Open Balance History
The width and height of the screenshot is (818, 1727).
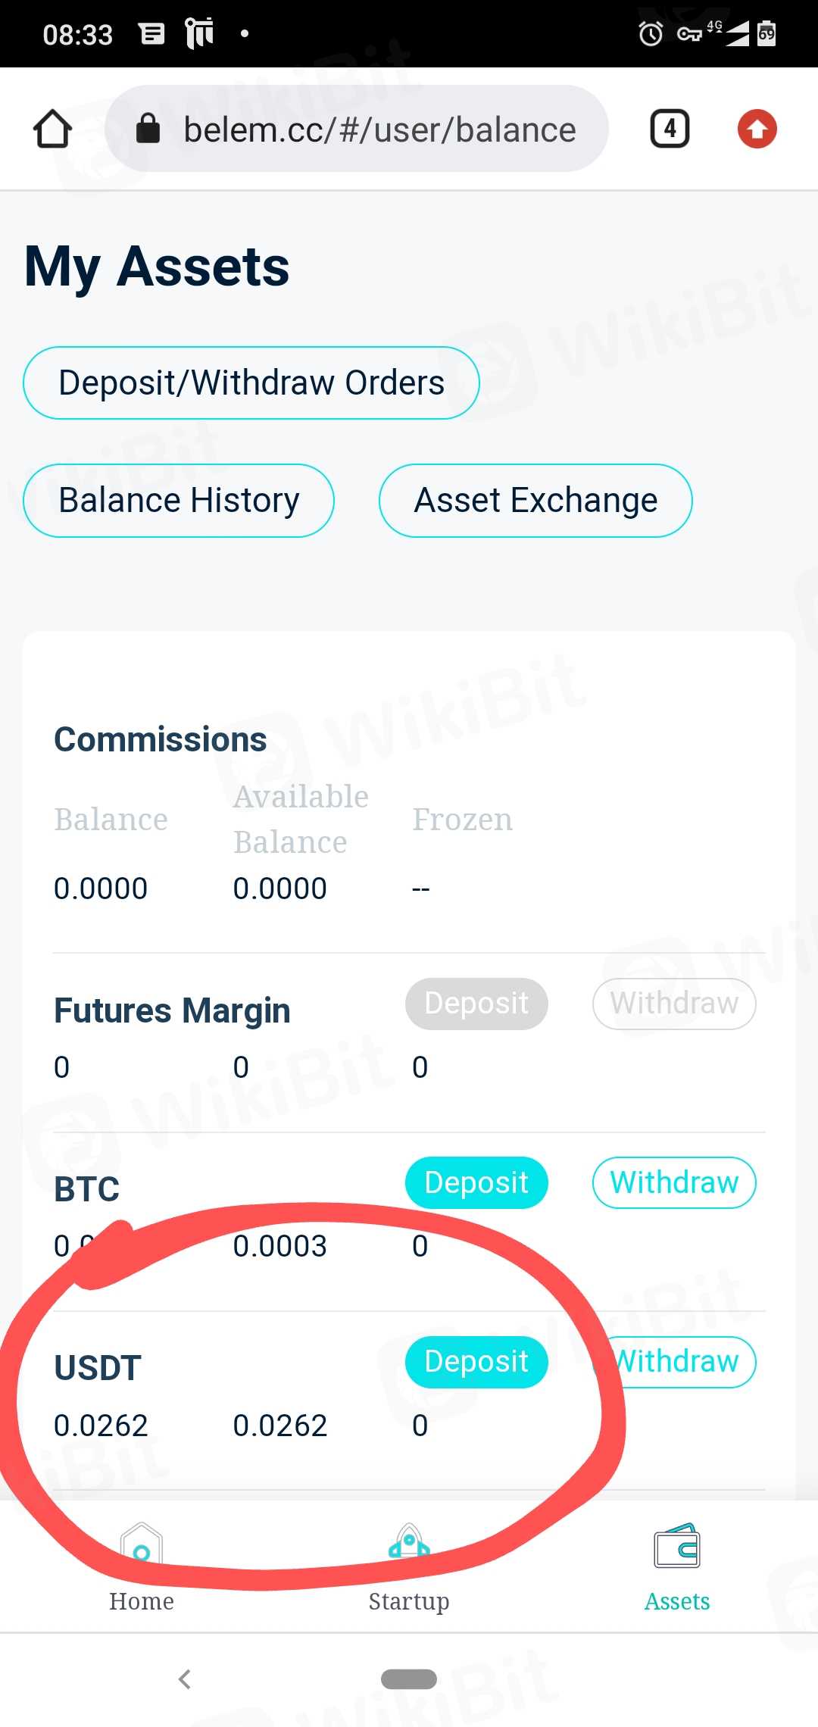tap(179, 501)
